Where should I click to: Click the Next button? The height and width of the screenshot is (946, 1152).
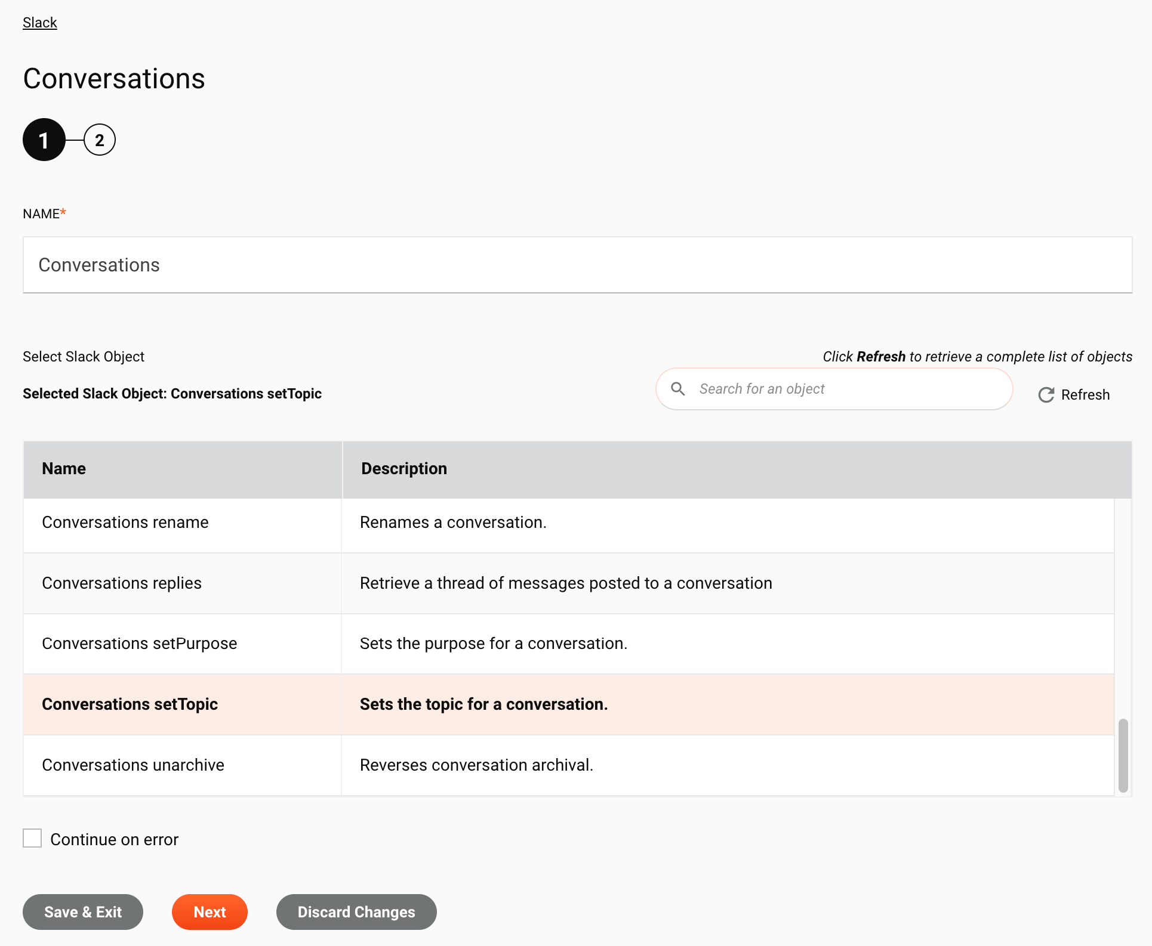coord(210,912)
